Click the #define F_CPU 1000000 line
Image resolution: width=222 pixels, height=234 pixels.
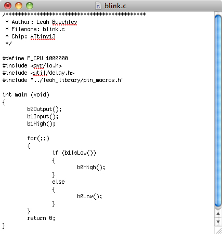click(35, 58)
